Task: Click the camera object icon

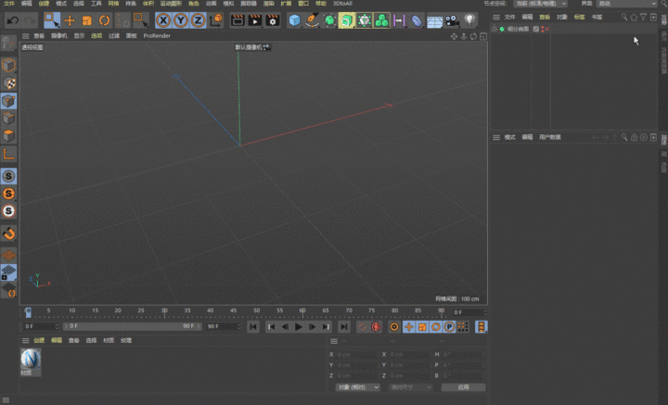Action: (453, 20)
